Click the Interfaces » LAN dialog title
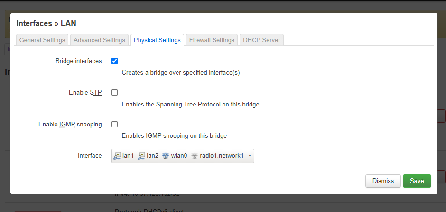This screenshot has width=446, height=212. coord(46,23)
